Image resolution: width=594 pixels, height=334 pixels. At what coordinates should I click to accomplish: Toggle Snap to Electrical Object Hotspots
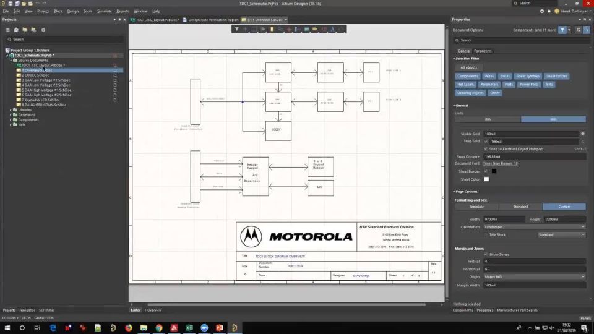pyautogui.click(x=486, y=149)
